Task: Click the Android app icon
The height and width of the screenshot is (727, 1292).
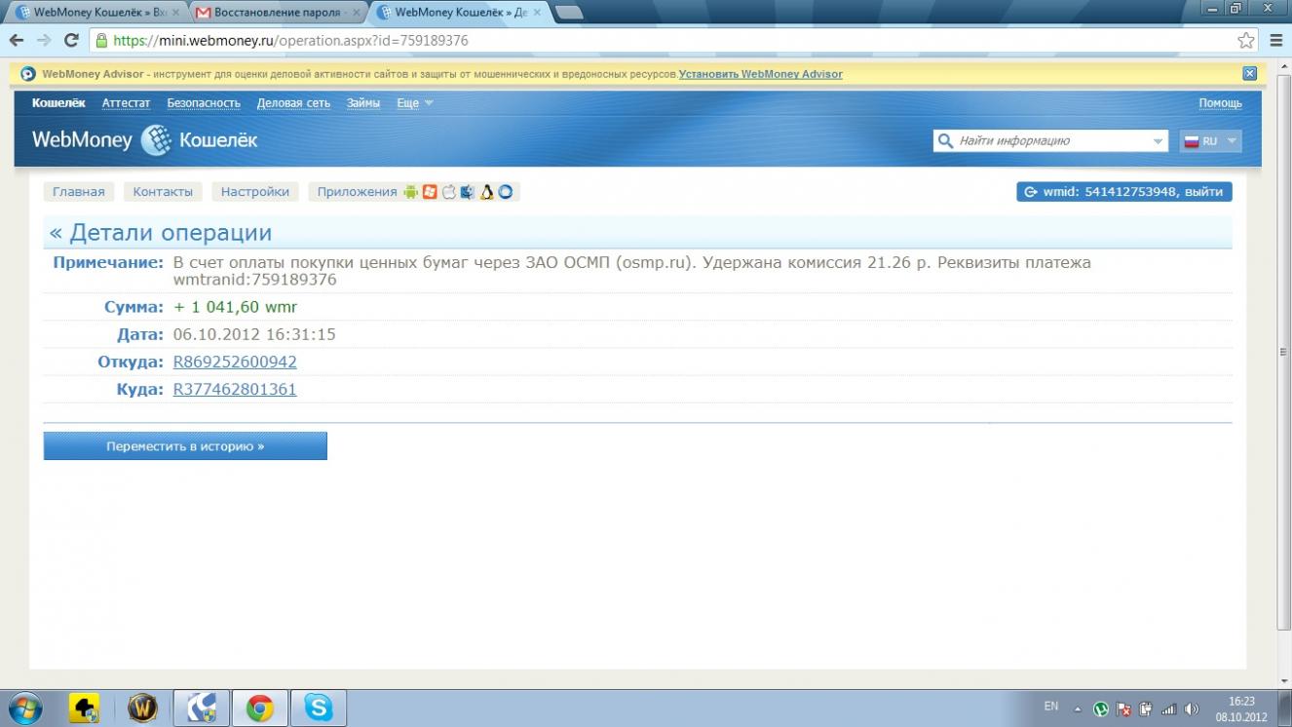Action: [410, 192]
